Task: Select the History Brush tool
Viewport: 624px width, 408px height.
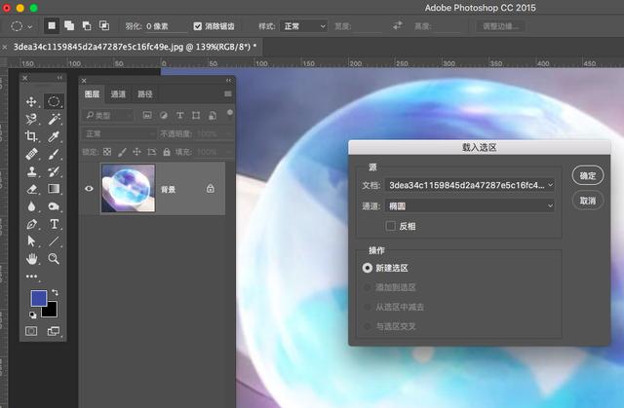Action: click(54, 171)
